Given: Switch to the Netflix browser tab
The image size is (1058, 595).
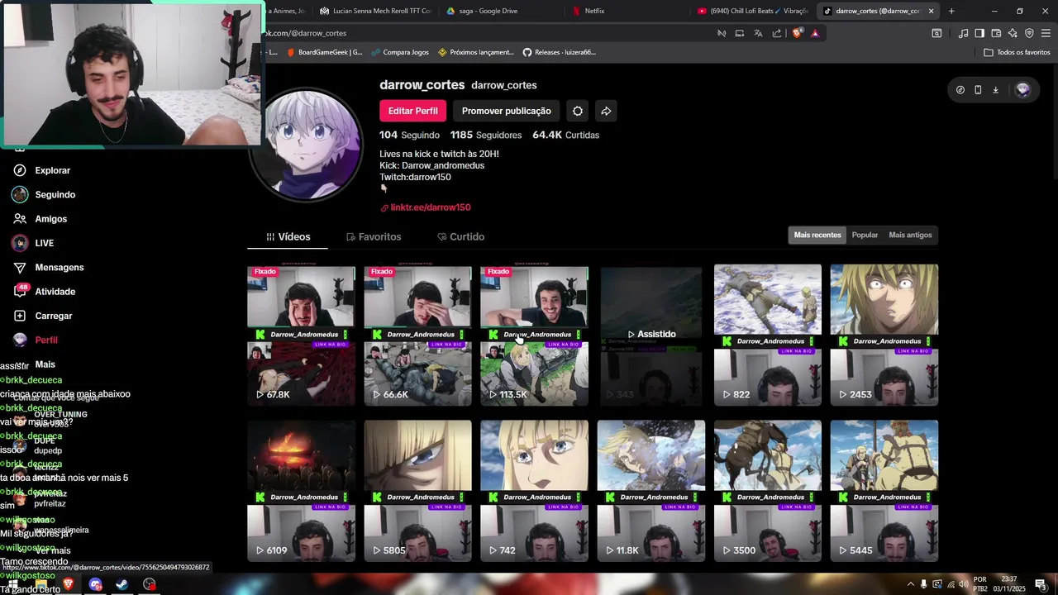Looking at the screenshot, I should tap(626, 11).
